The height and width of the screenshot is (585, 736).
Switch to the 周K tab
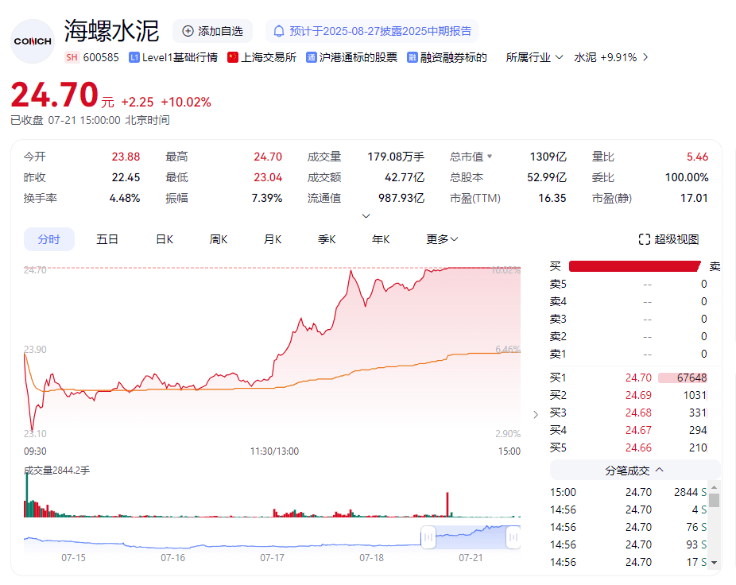click(219, 239)
